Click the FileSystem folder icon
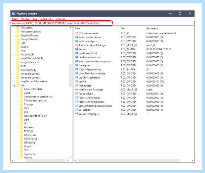This screenshot has width=205, height=173. [18, 28]
